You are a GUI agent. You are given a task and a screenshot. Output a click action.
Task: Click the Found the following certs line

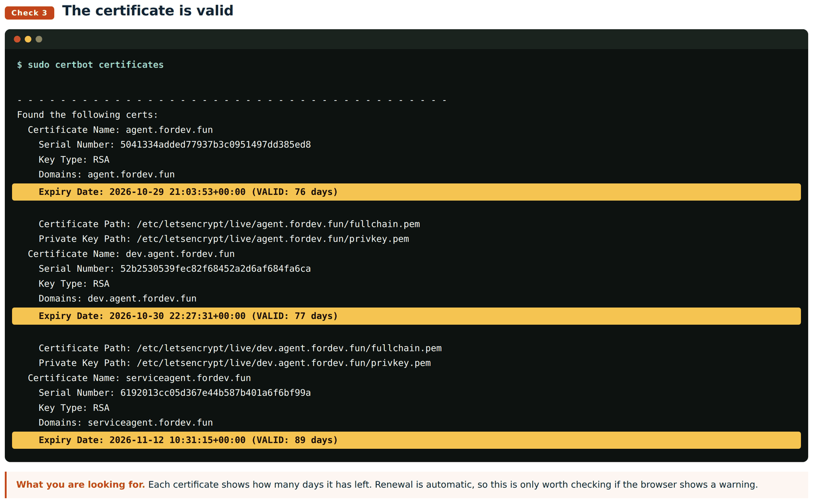87,115
